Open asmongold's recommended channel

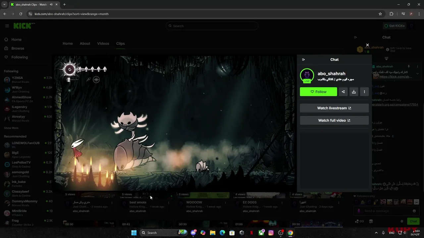28,174
